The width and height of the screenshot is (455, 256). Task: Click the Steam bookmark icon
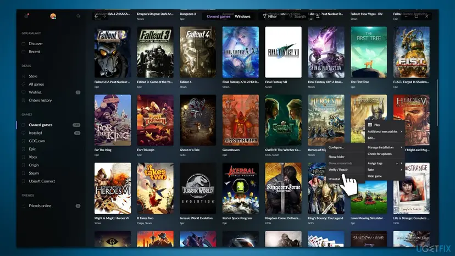point(24,173)
